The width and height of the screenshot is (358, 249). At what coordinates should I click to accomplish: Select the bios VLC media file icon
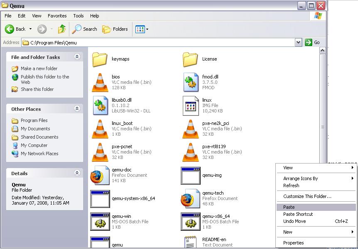point(100,82)
